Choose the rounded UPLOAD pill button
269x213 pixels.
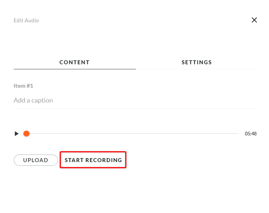(x=36, y=160)
